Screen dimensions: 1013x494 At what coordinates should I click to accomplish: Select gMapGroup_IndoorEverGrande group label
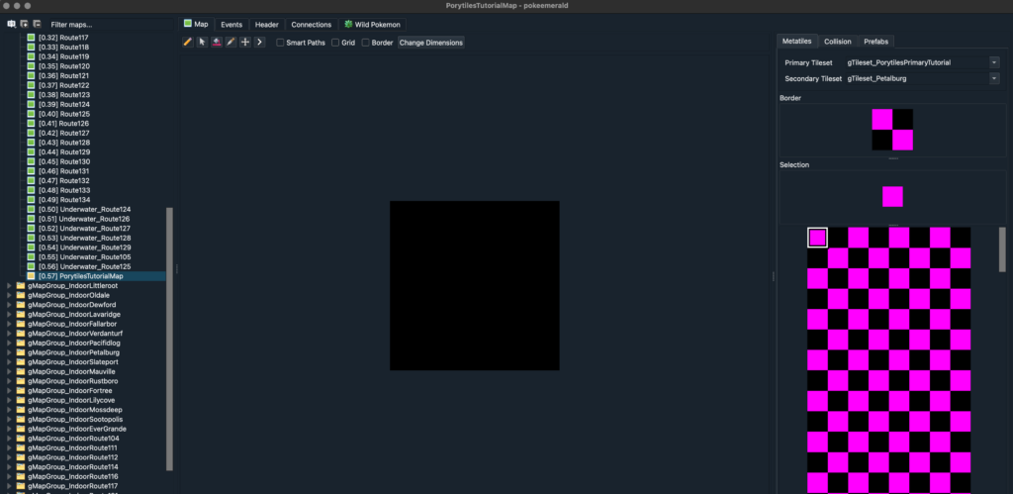click(x=77, y=429)
